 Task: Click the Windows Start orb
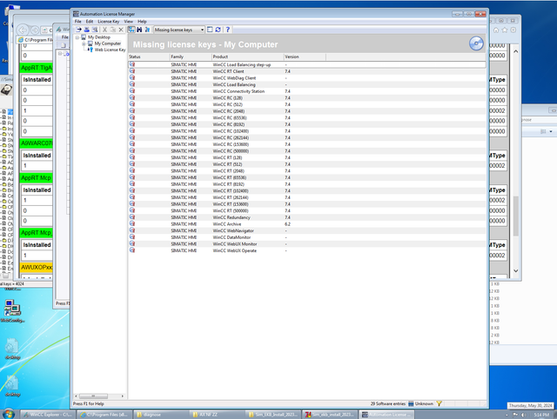pyautogui.click(x=8, y=414)
